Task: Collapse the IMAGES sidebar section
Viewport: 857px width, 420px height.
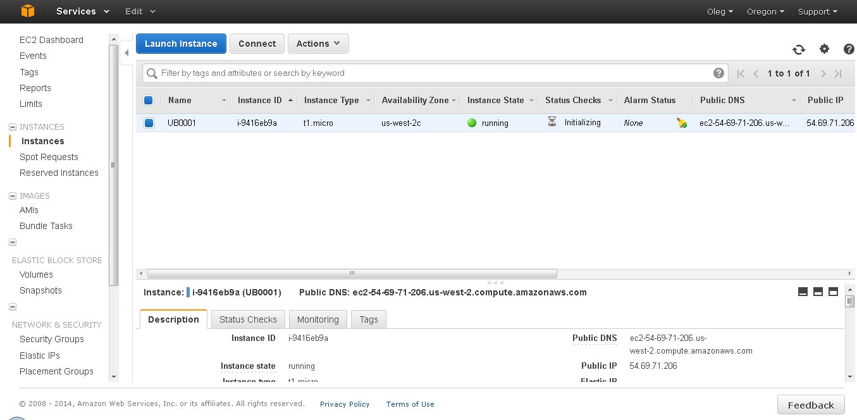Action: [x=13, y=195]
